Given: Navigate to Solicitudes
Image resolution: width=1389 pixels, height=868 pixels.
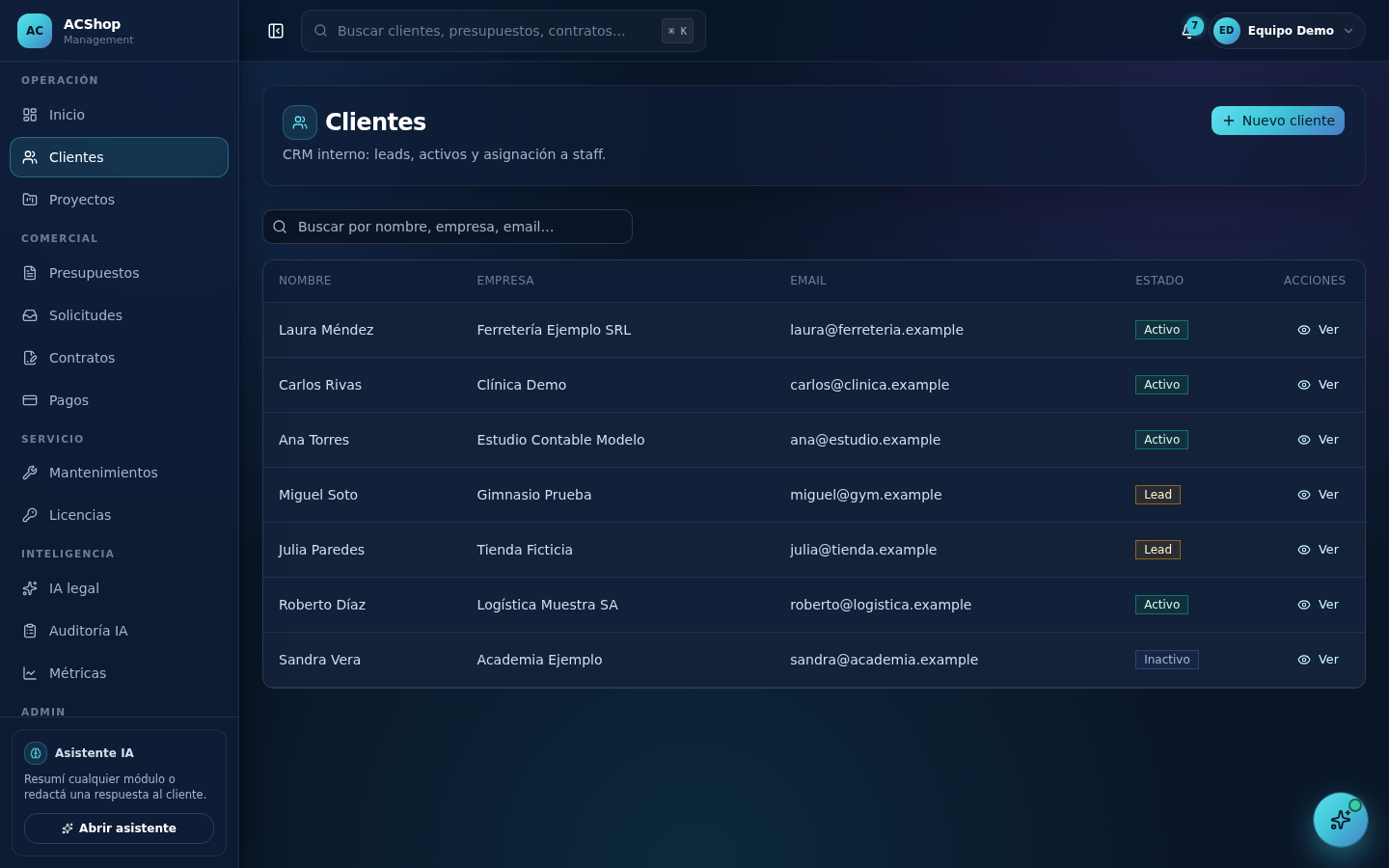Looking at the screenshot, I should (119, 315).
